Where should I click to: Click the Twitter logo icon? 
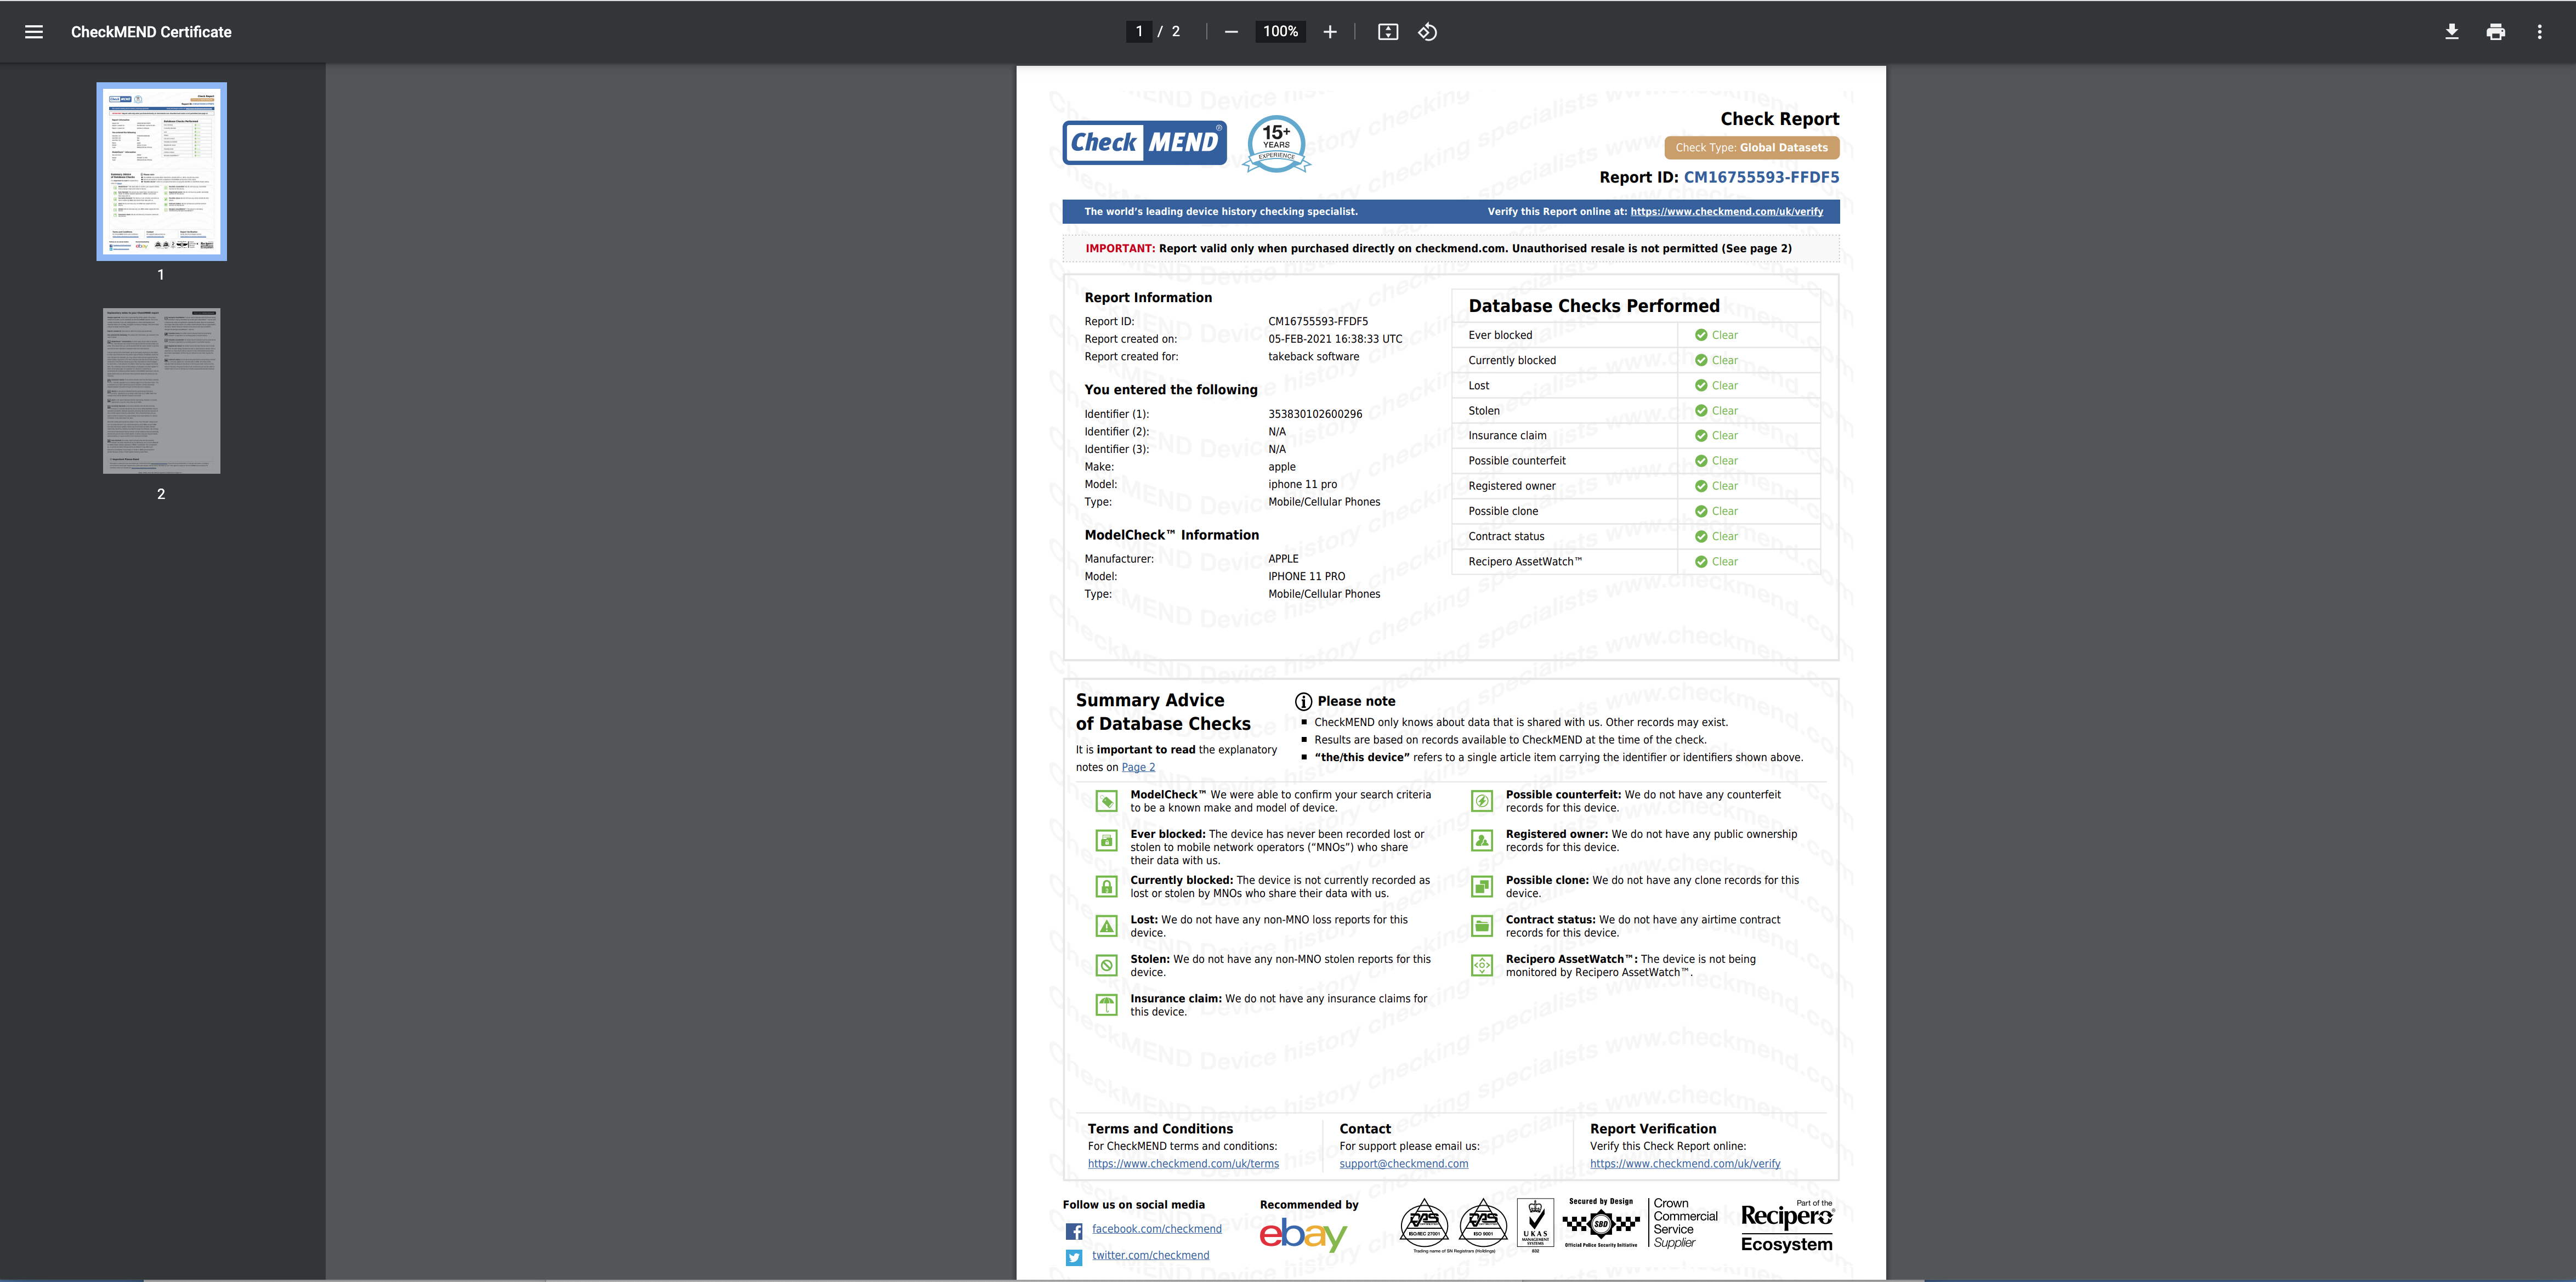pos(1074,1258)
